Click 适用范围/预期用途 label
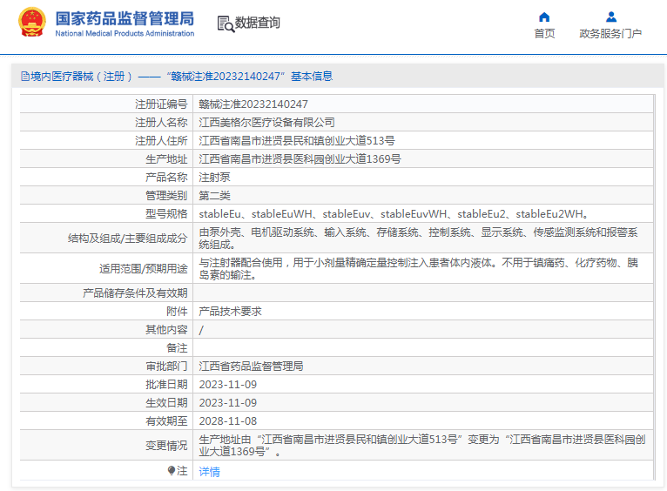 144,269
